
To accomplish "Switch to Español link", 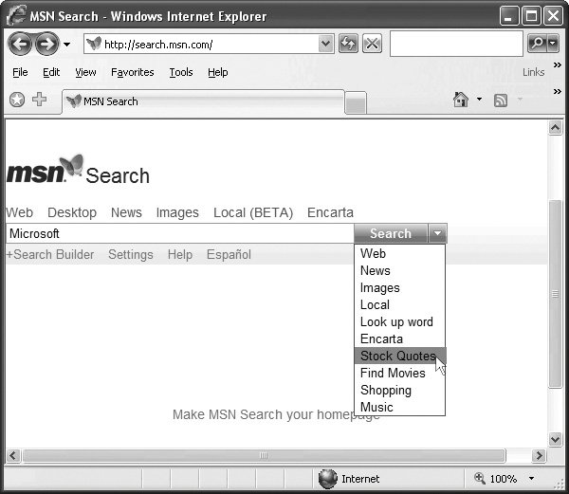I will [229, 255].
